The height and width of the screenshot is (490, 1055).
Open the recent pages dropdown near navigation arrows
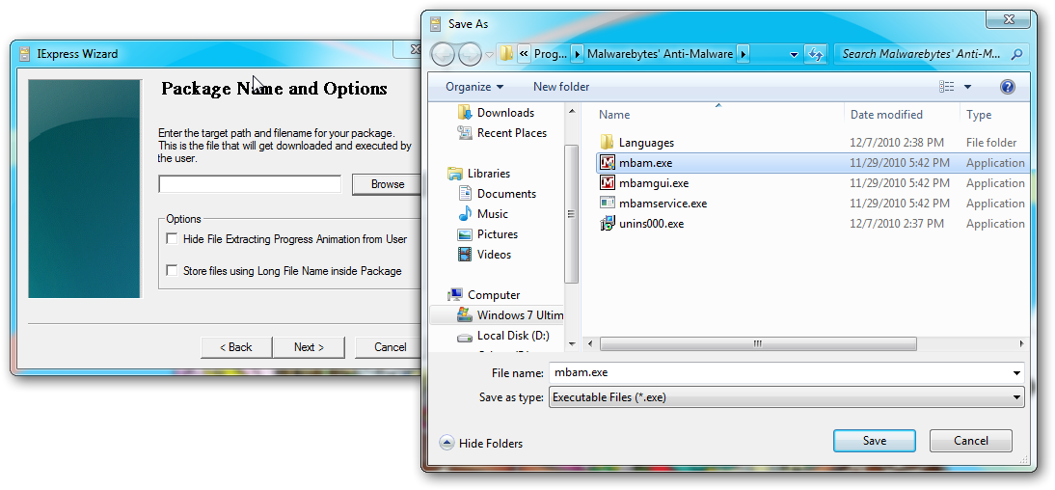[489, 55]
